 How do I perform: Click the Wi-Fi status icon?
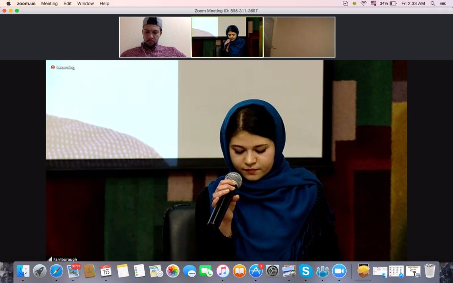point(363,3)
